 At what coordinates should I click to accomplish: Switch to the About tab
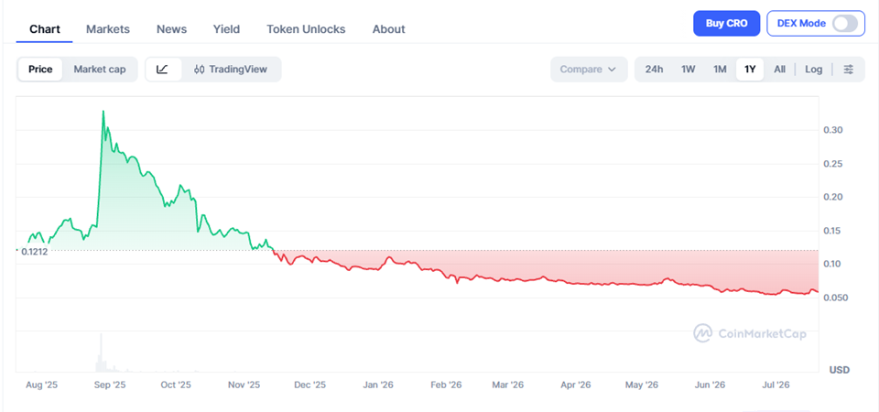click(x=388, y=29)
